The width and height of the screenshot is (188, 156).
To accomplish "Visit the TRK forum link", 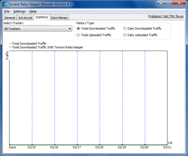I will pyautogui.click(x=166, y=16).
